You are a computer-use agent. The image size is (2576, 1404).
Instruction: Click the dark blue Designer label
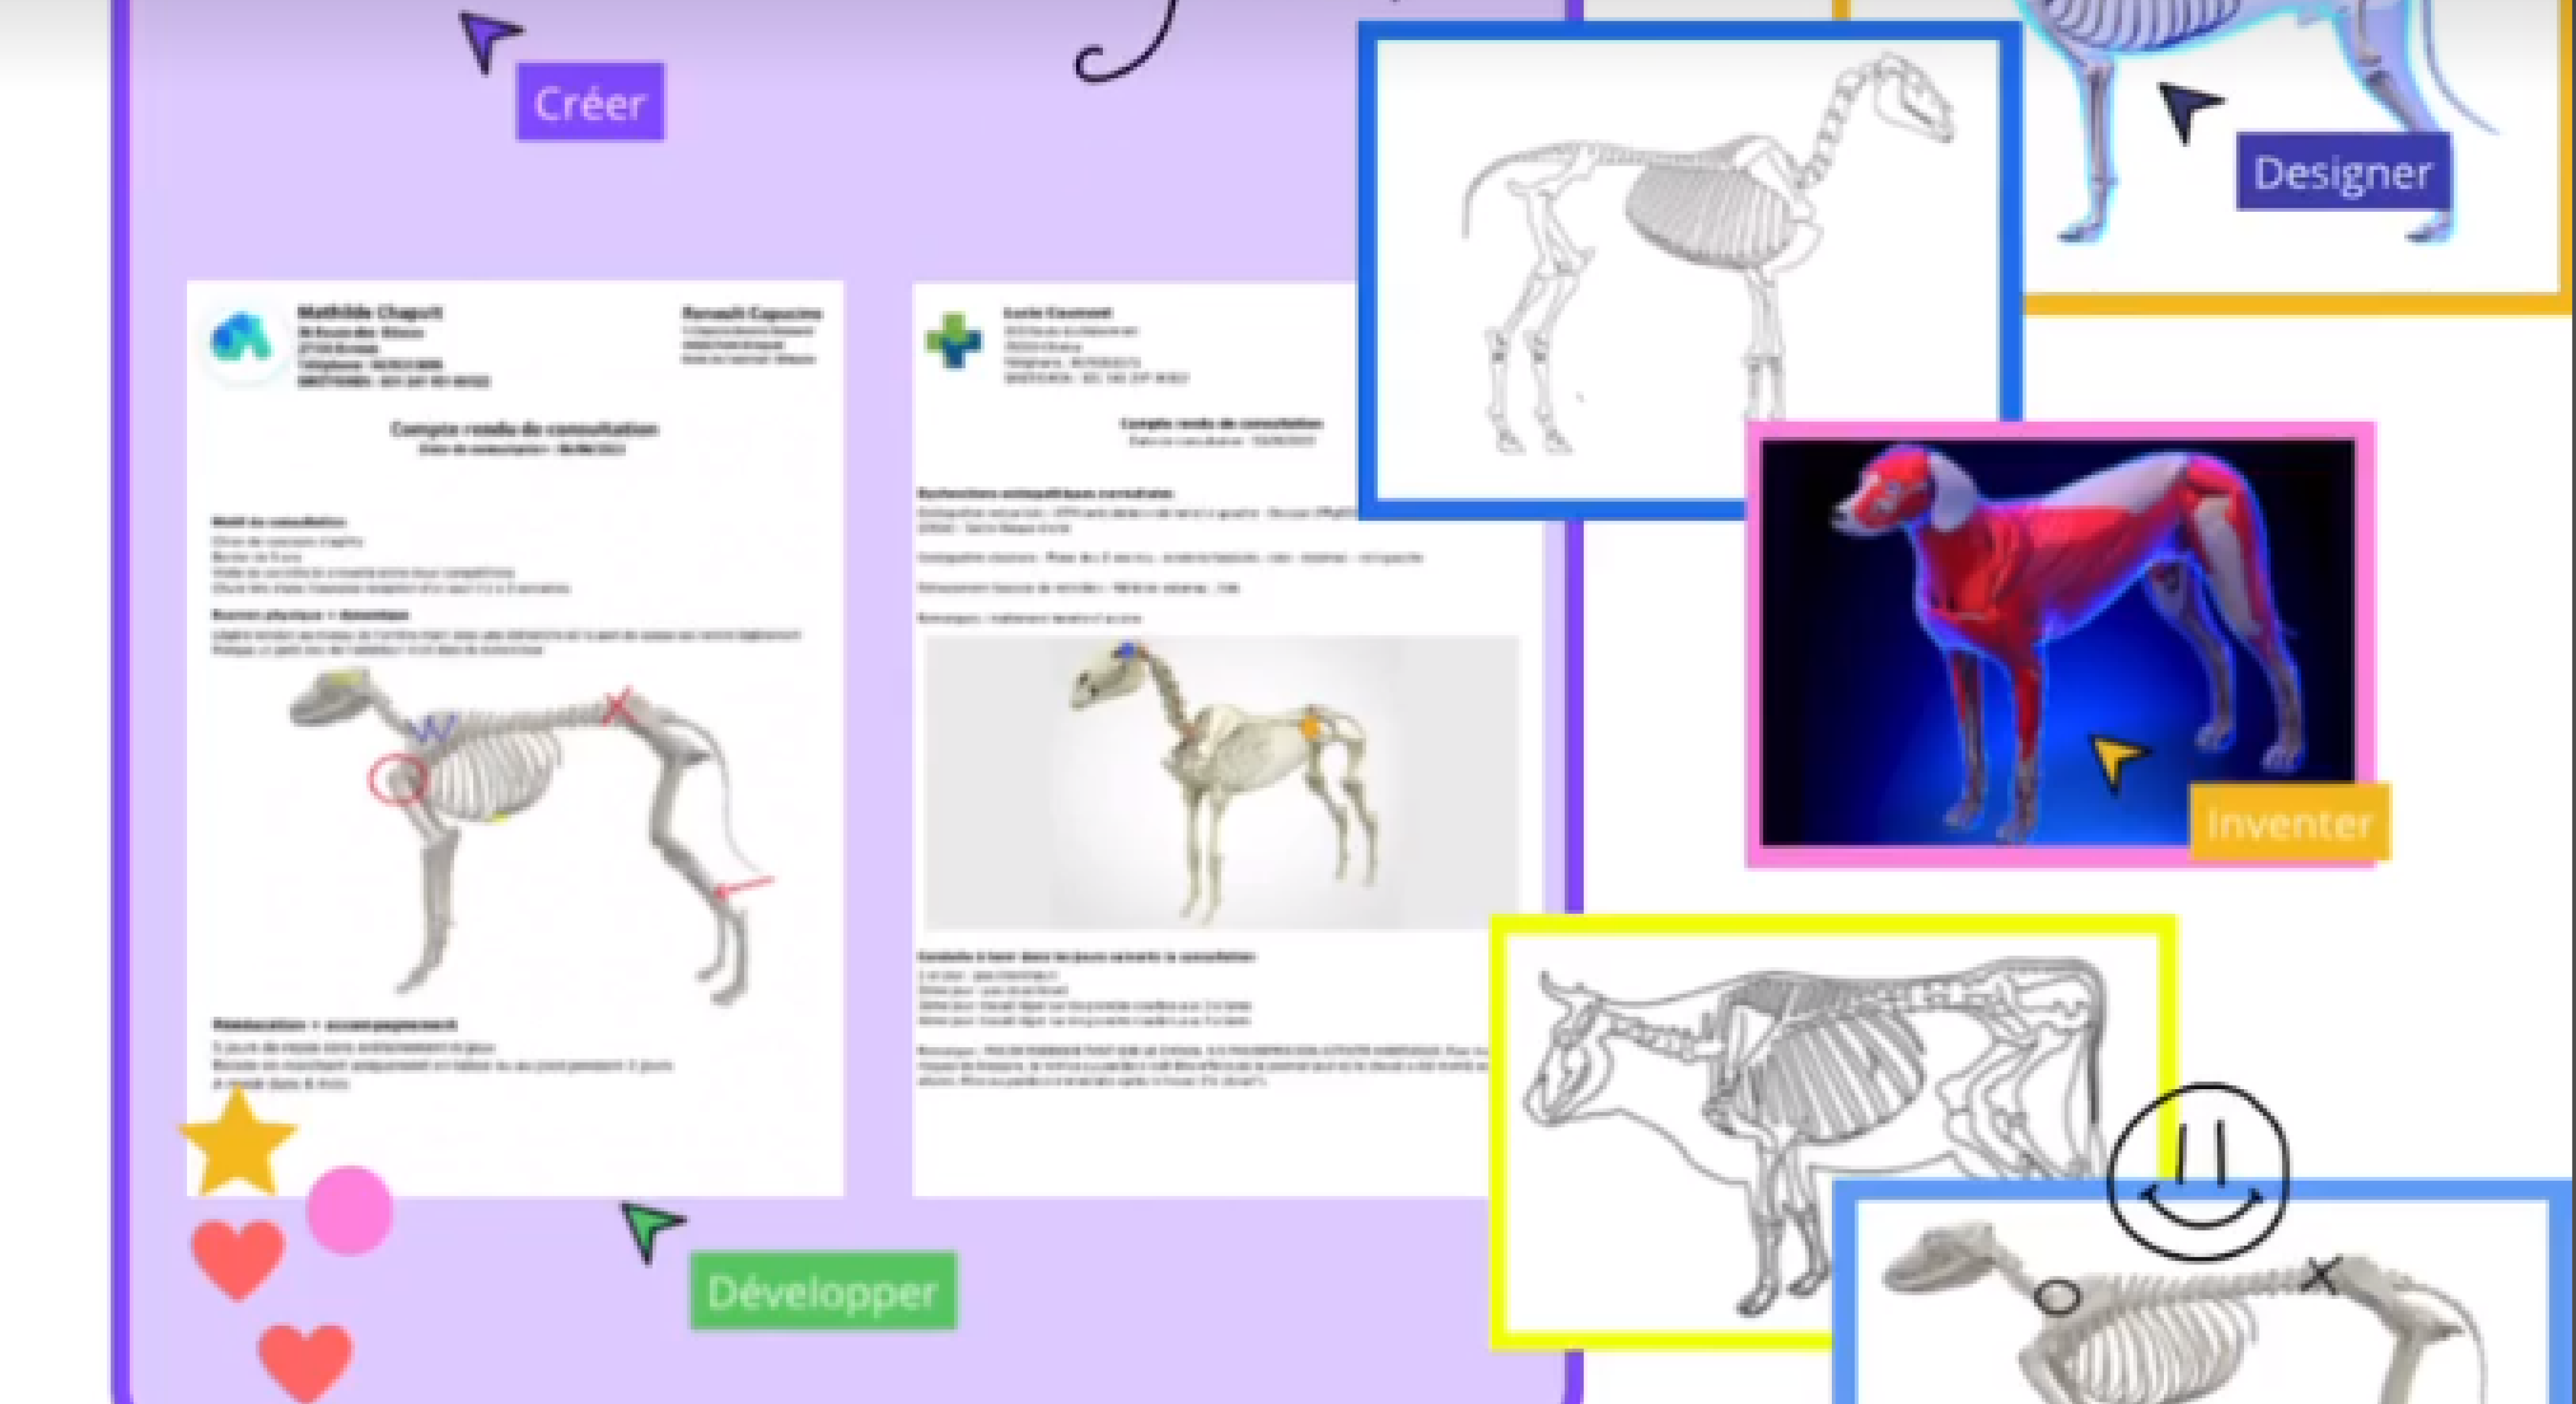(x=2343, y=172)
